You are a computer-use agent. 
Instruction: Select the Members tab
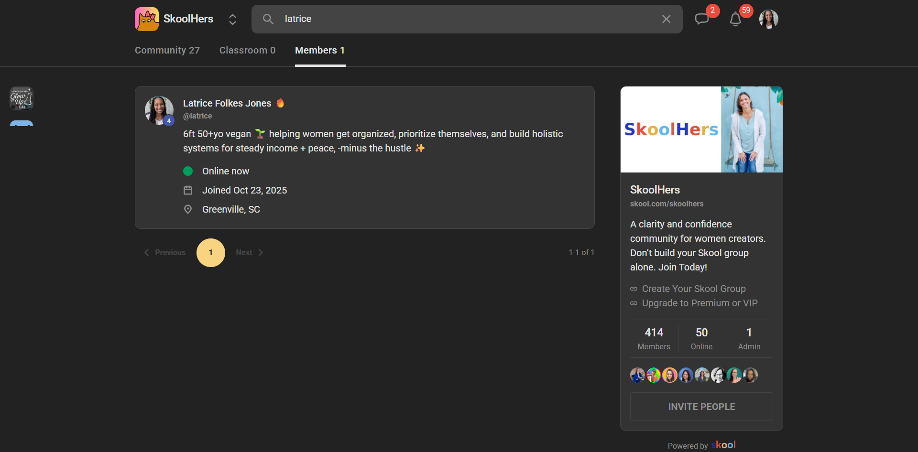click(x=319, y=50)
